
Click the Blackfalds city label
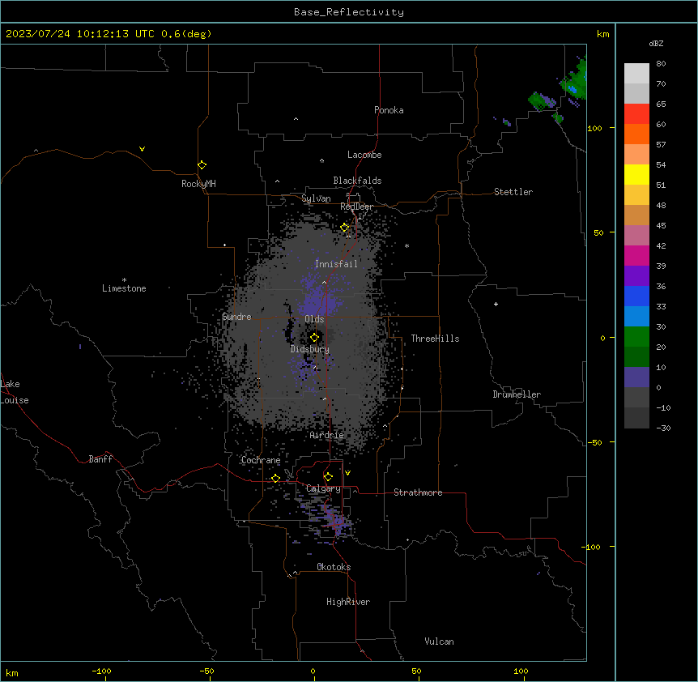[357, 181]
